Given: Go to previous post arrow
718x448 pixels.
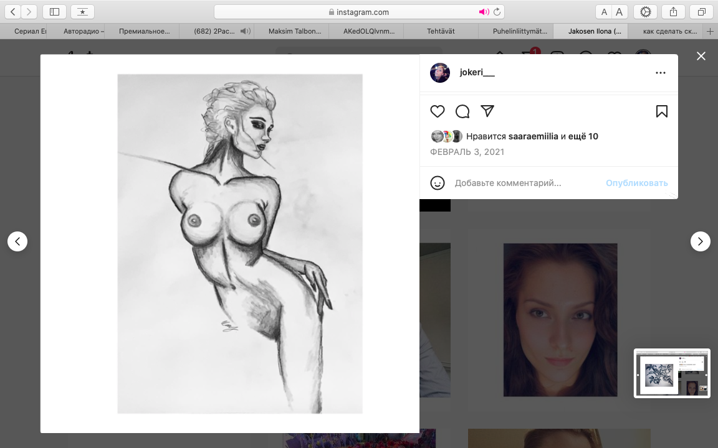Looking at the screenshot, I should tap(17, 241).
